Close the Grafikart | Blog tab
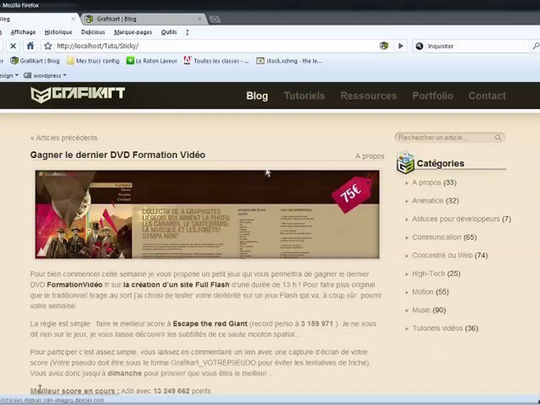 click(199, 19)
